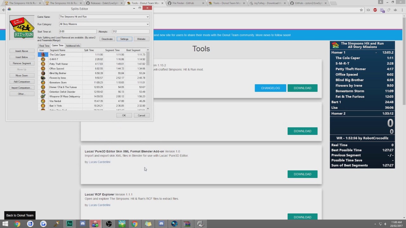Click the Fat & The Furious segment icon
Viewport: 406px width, 228px height.
[43, 87]
